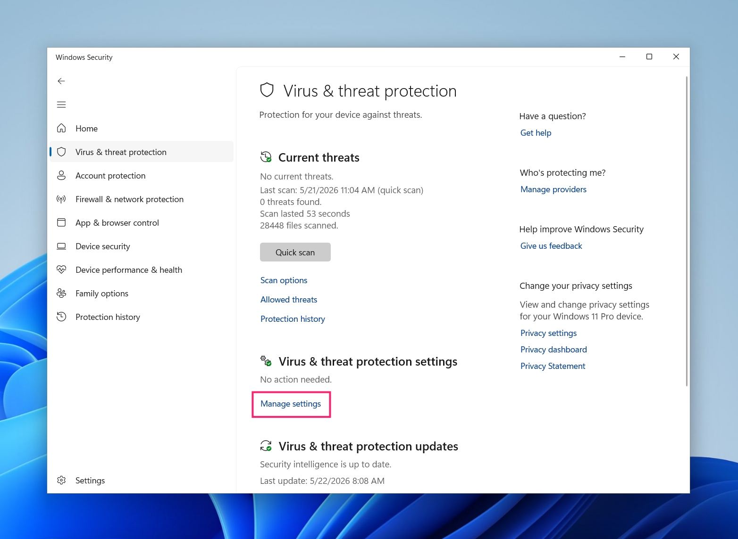Open Protection history from sidebar
Screen dimensions: 738x539
[142, 317]
